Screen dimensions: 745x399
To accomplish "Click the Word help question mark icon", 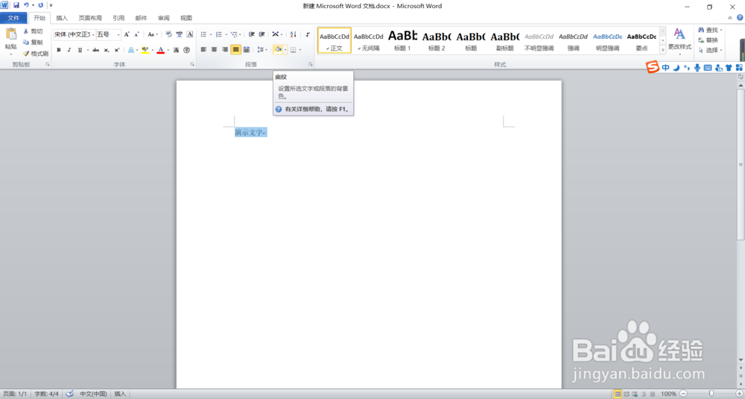I will (x=739, y=18).
